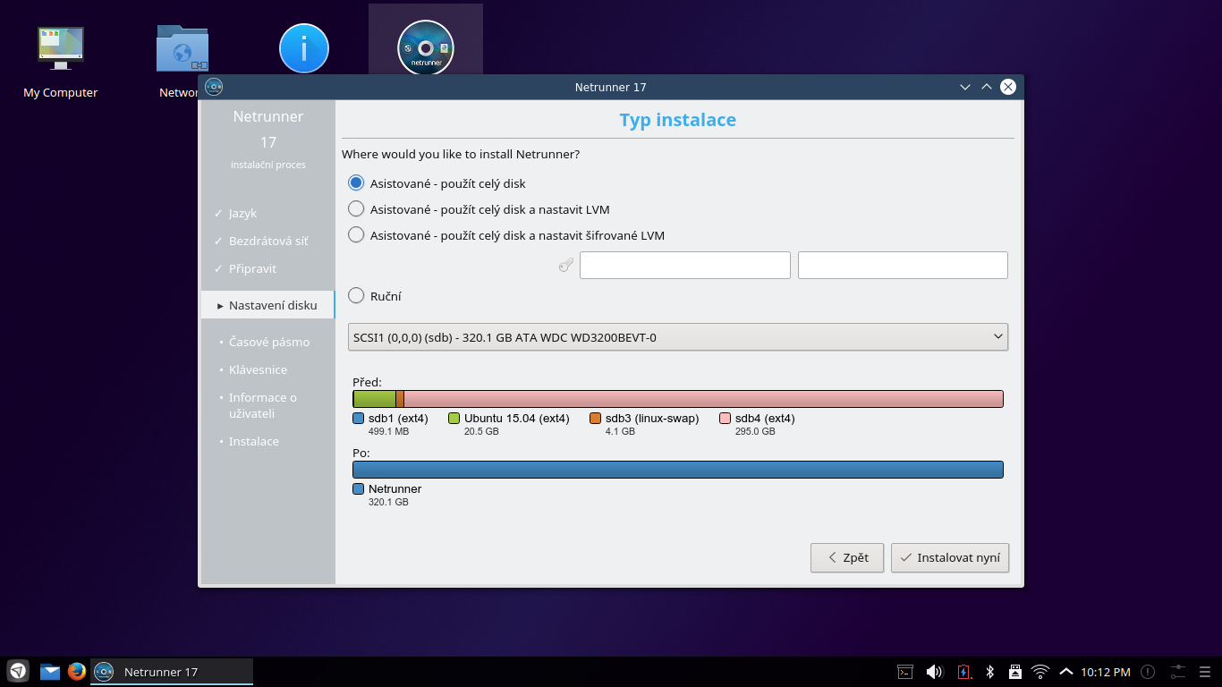This screenshot has width=1222, height=687.
Task: Open the Wi-Fi network tray icon
Action: (x=1040, y=672)
